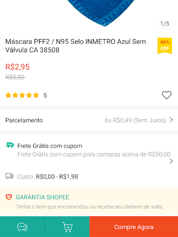The height and width of the screenshot is (237, 178).
Task: Tap the 46% OFF discount badge
Action: (165, 46)
